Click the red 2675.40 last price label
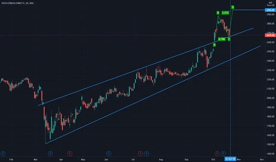The height and width of the screenshot is (162, 276). tap(270, 35)
